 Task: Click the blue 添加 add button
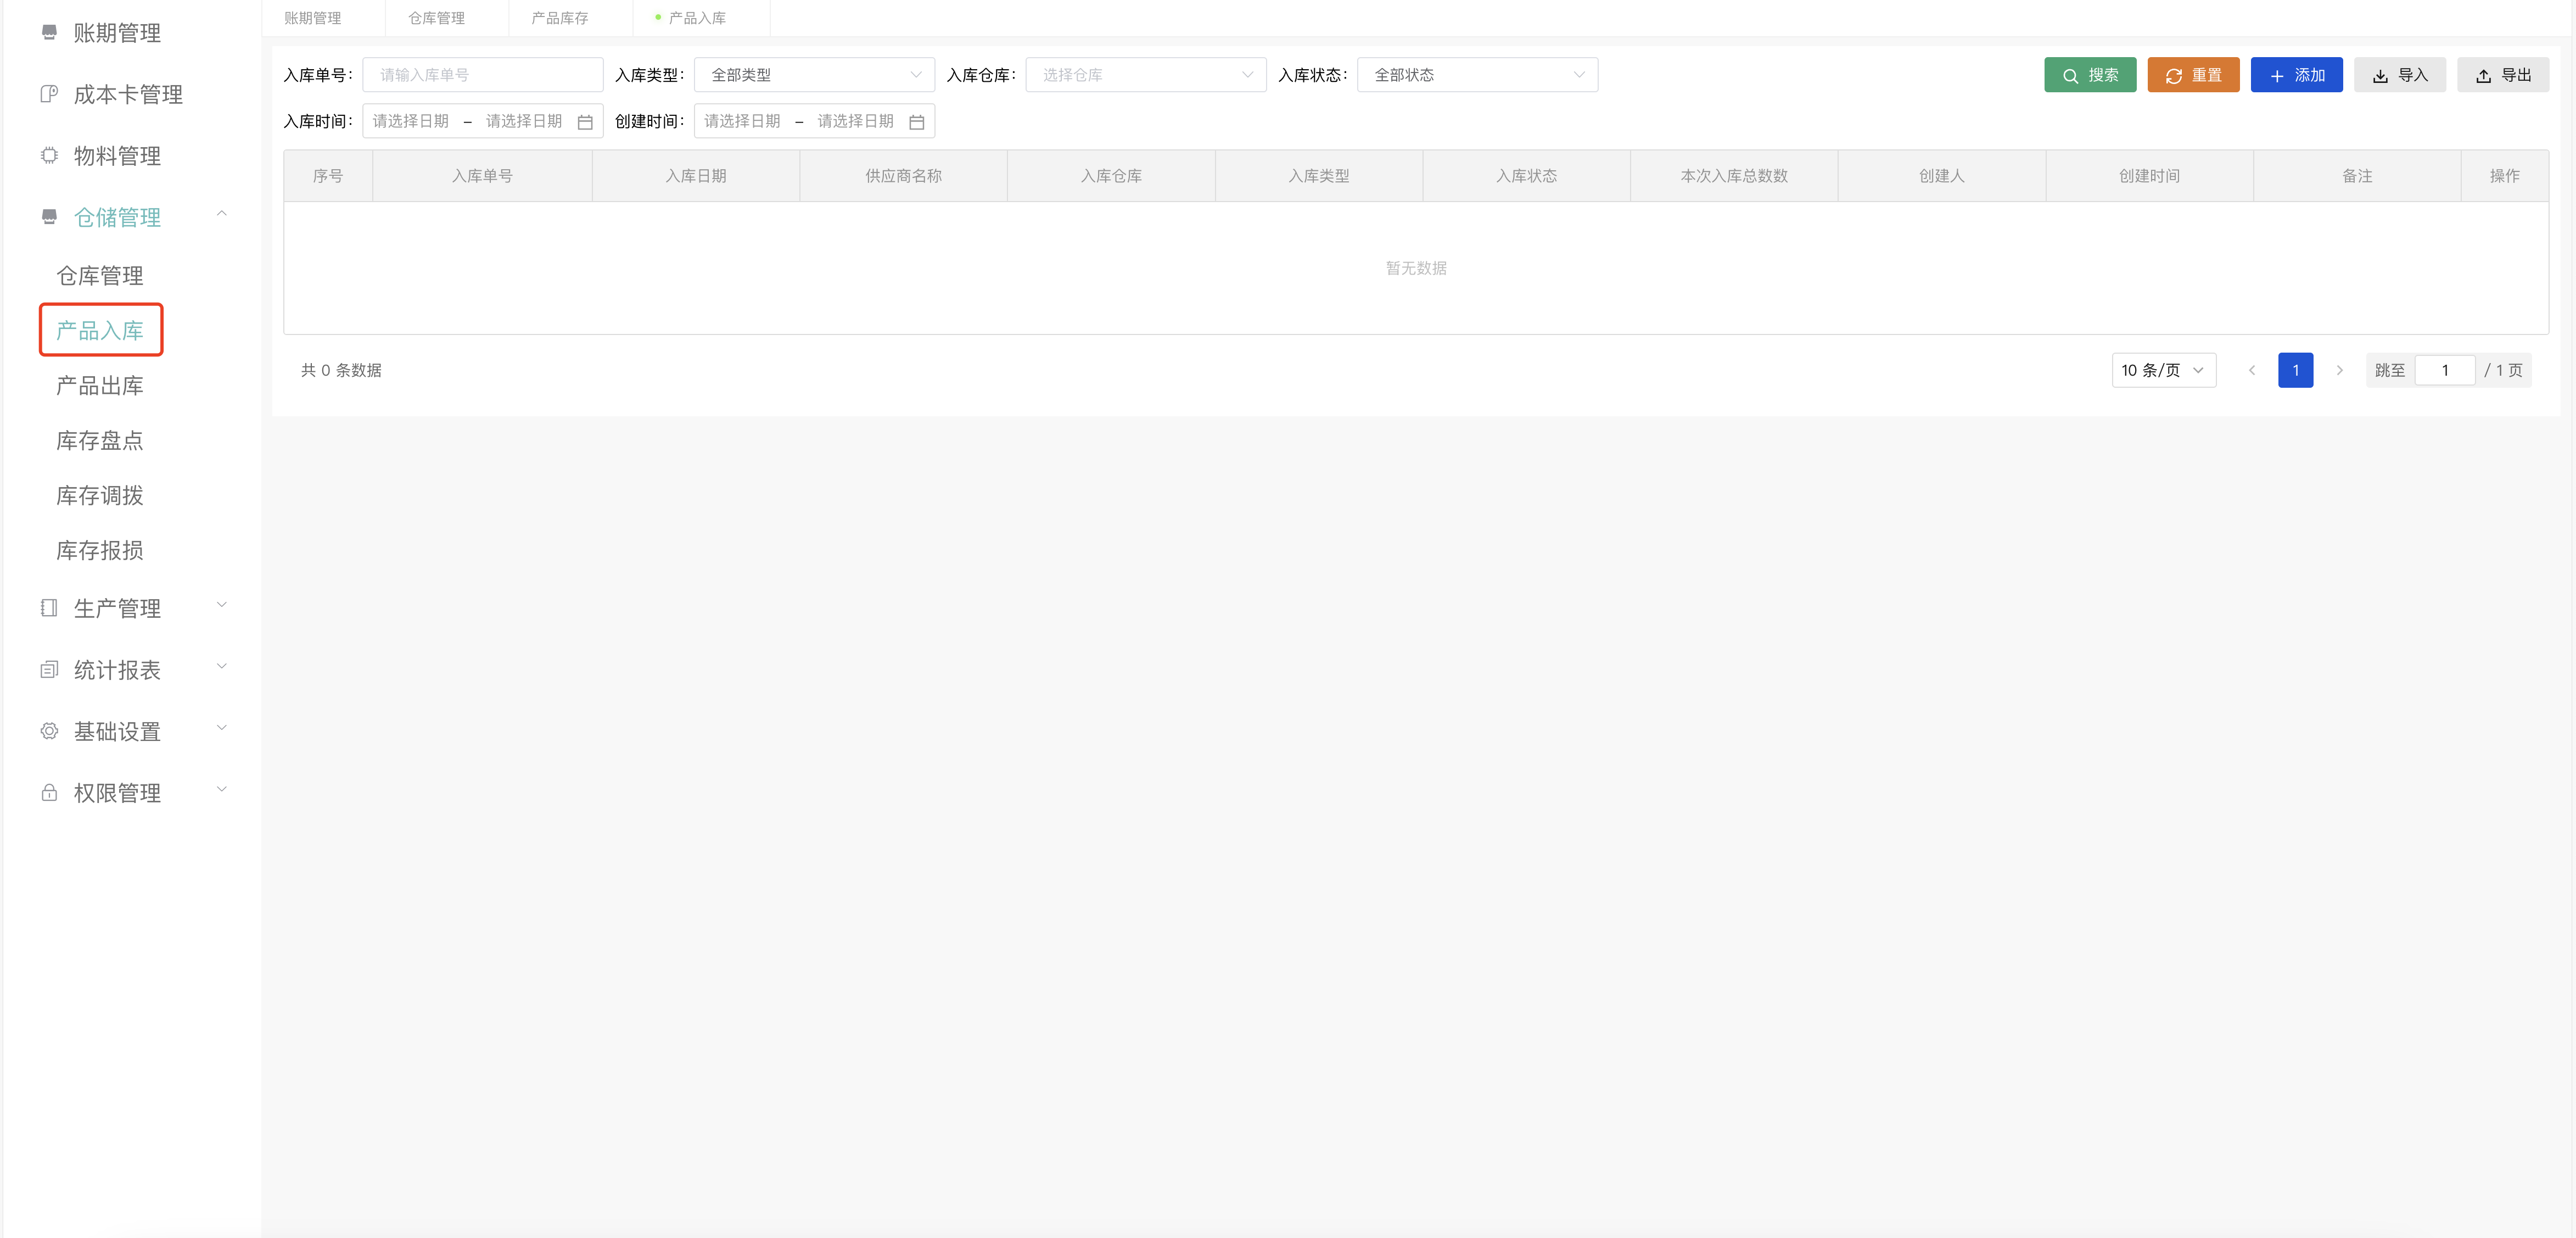tap(2297, 74)
